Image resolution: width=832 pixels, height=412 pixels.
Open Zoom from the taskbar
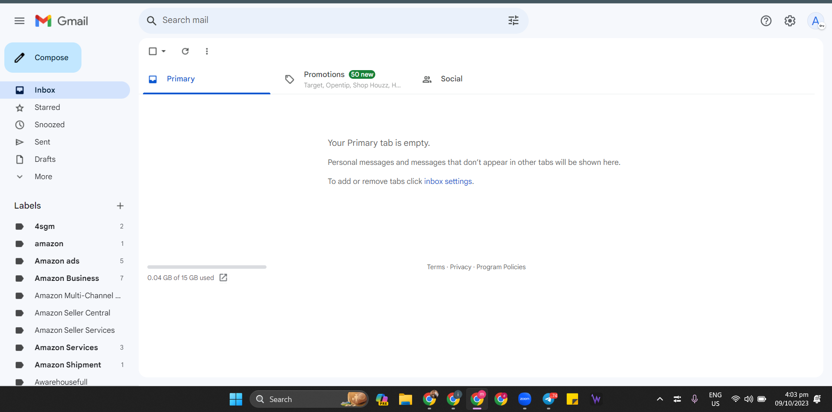525,399
